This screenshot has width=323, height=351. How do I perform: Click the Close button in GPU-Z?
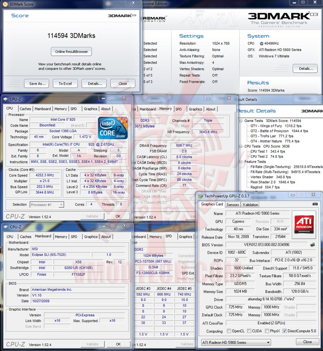pos(307,342)
